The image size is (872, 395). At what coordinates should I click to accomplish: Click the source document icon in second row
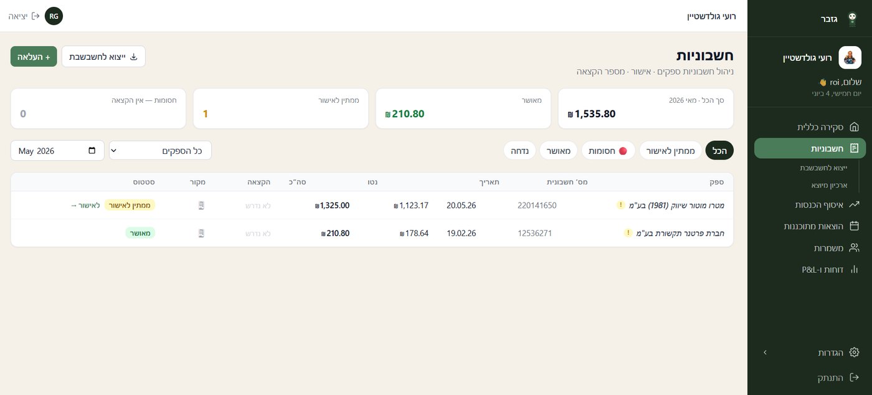pos(201,233)
